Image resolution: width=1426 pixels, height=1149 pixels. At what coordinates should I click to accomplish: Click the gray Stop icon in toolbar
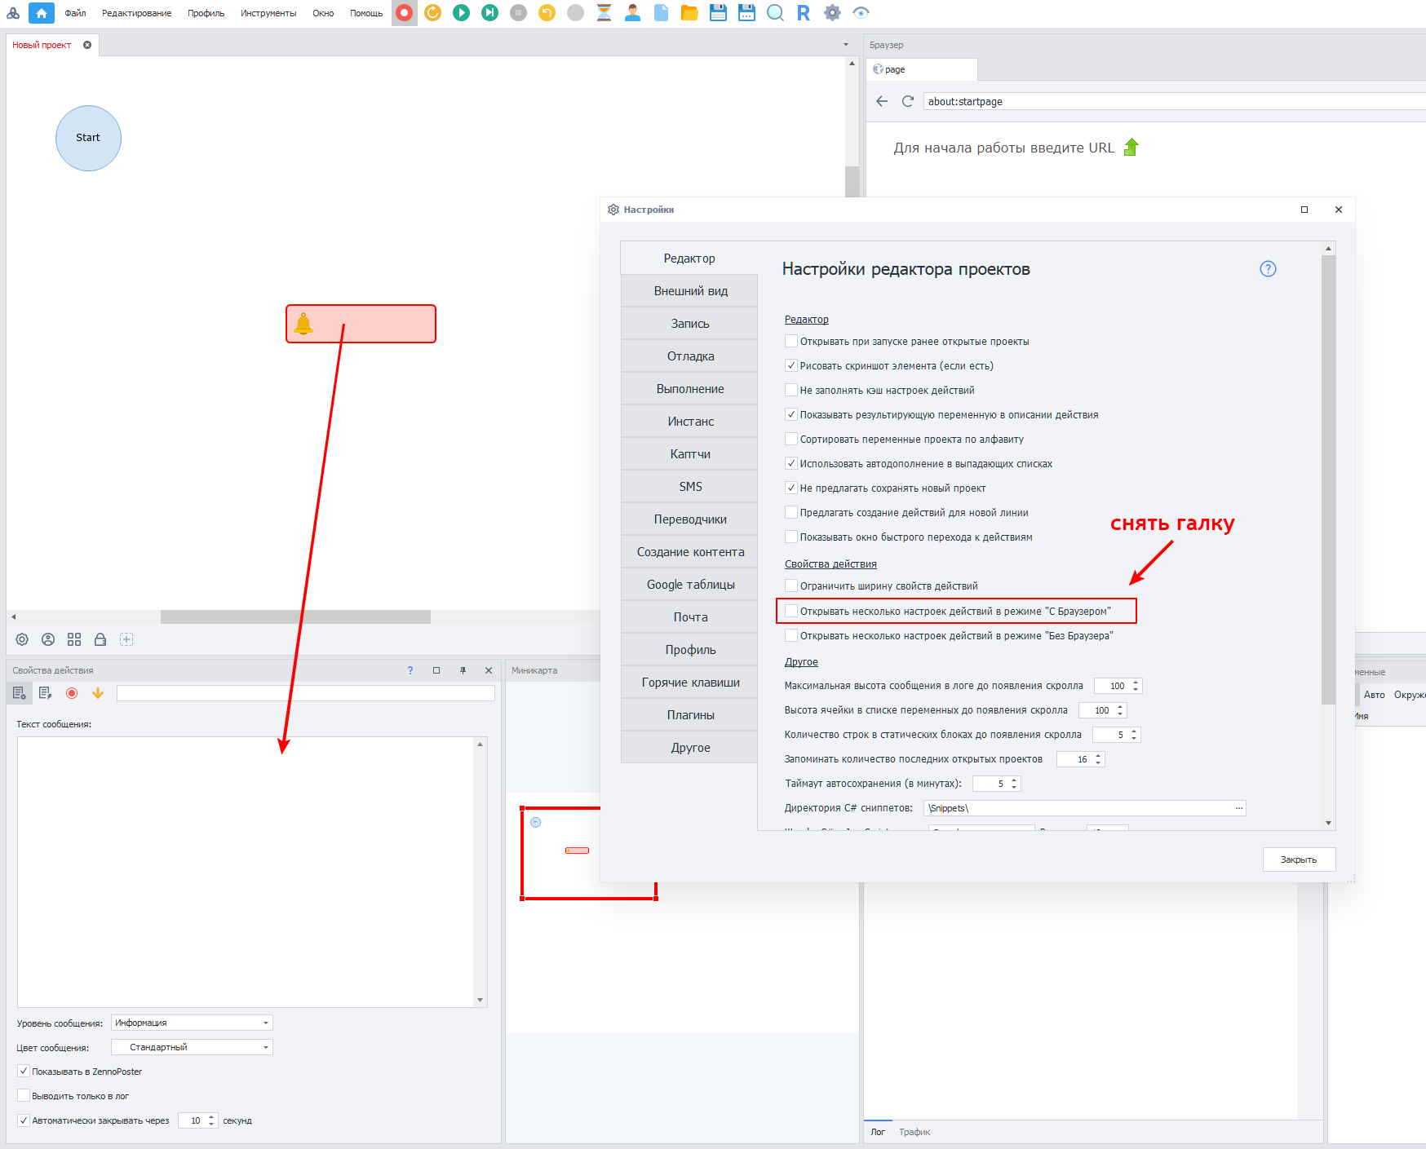click(x=519, y=13)
